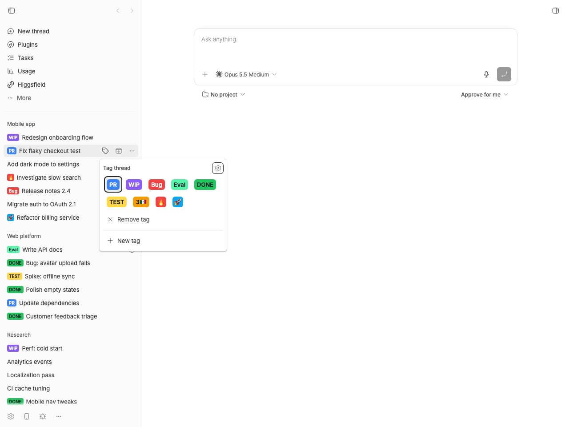Open the Opus 5.5 Medium model dropdown

246,74
